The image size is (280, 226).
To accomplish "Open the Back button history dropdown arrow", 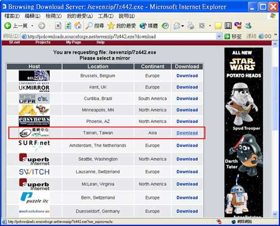I will (x=32, y=26).
